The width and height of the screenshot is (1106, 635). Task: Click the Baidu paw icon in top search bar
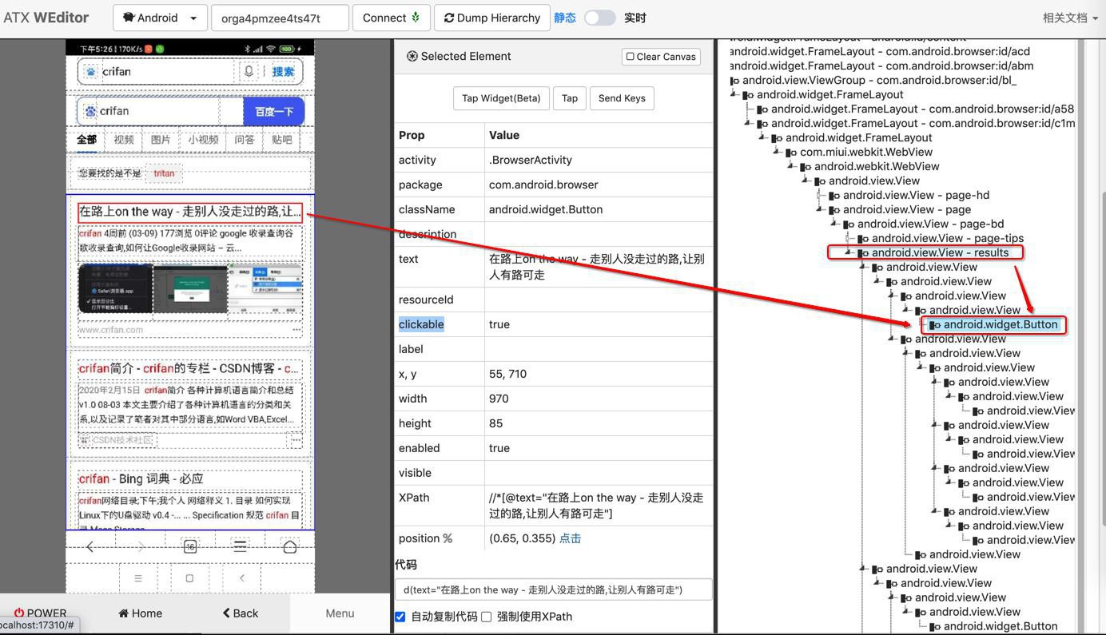(x=91, y=71)
